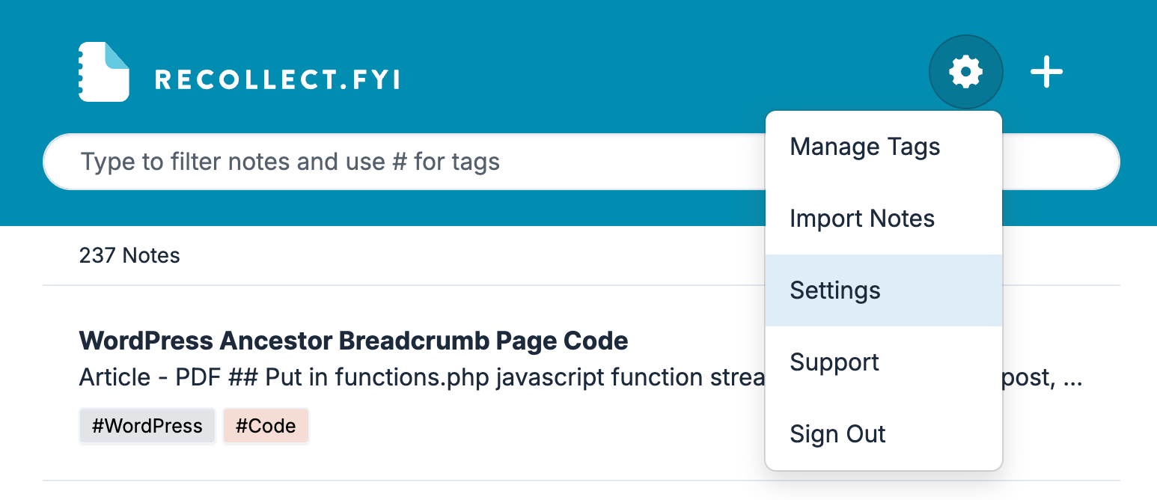Click the RECOLLECT.FYI wordmark
This screenshot has height=500, width=1157.
(277, 79)
